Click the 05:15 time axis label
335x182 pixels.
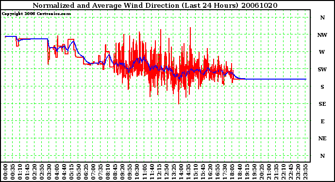tap(71, 172)
